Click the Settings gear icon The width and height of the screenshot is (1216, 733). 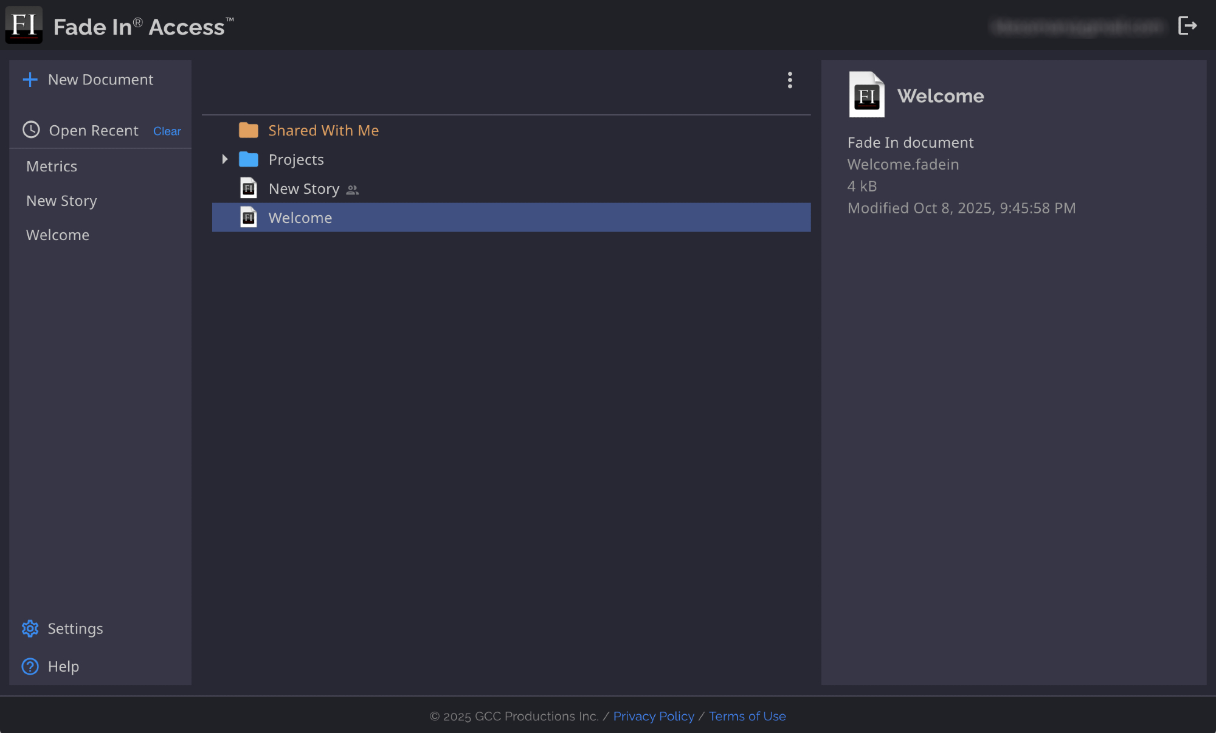coord(30,628)
